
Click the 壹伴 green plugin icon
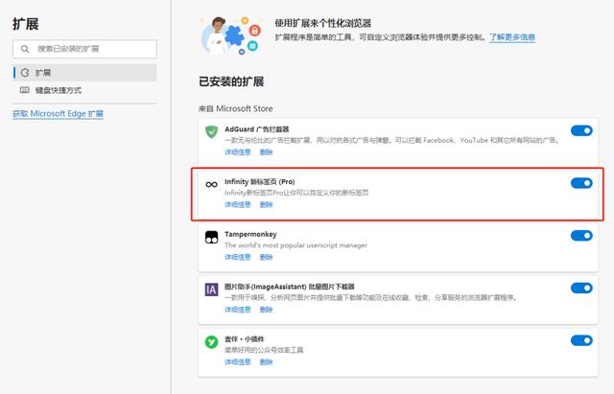coord(211,341)
